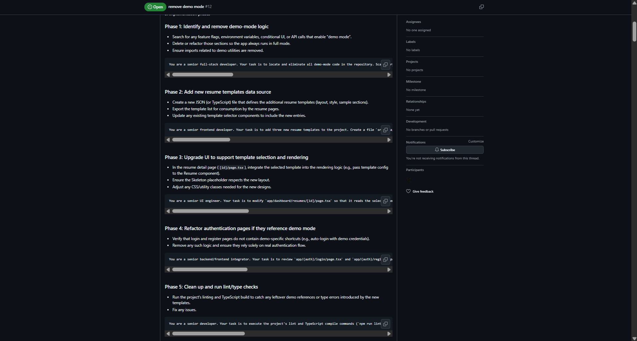This screenshot has height=341, width=637.
Task: Click the heart icon beside Give feedback
Action: [x=408, y=191]
